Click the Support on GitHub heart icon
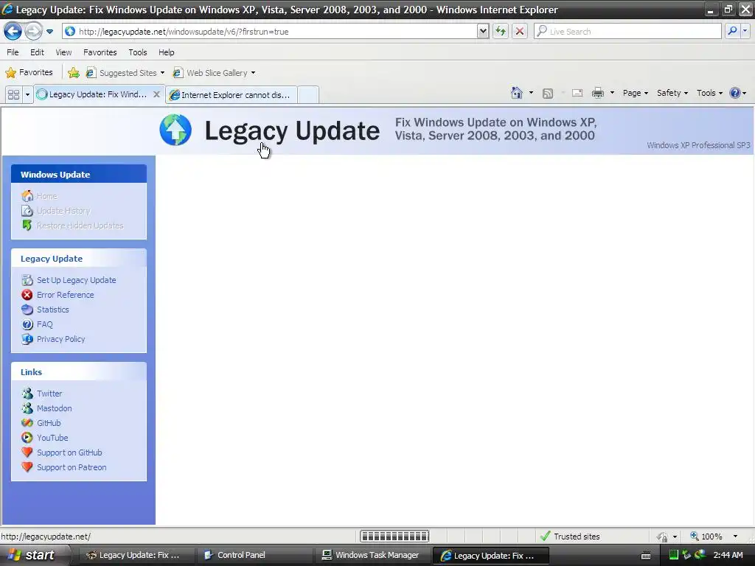Image resolution: width=755 pixels, height=566 pixels. [27, 453]
